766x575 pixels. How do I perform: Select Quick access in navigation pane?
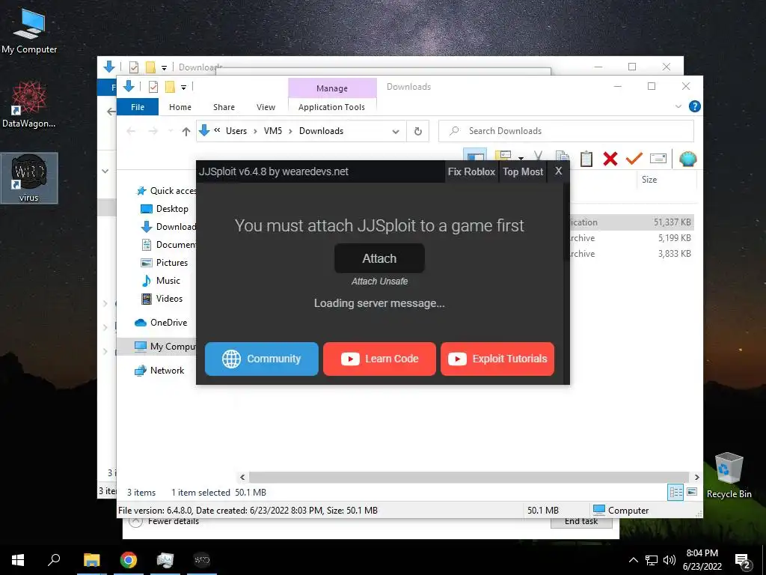point(165,191)
